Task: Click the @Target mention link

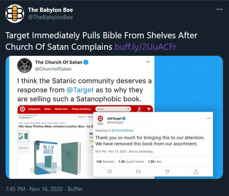Action: [x=80, y=90]
